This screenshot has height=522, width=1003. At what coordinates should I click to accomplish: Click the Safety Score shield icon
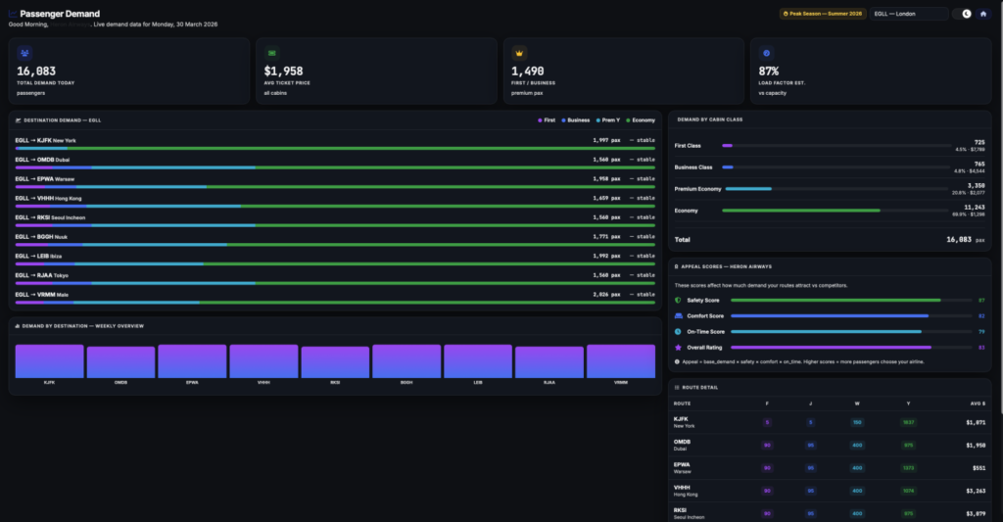pos(678,300)
